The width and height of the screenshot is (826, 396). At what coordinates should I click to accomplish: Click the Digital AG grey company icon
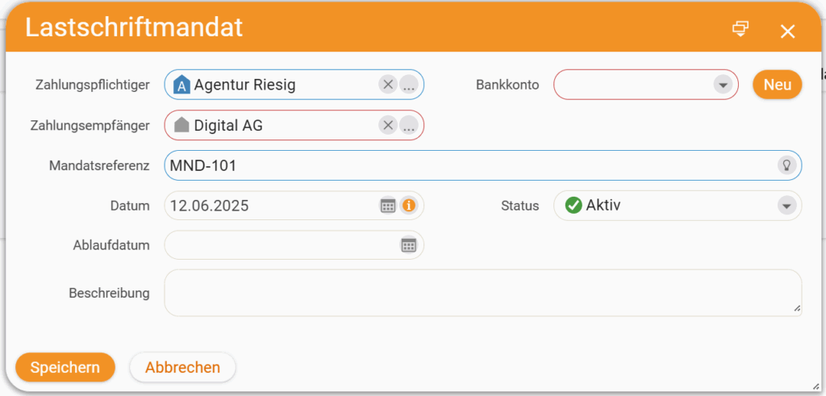pyautogui.click(x=181, y=125)
